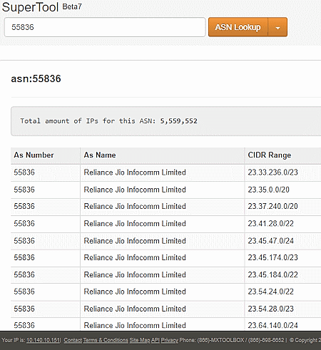Open the lookup type dropdown arrow

tap(277, 27)
